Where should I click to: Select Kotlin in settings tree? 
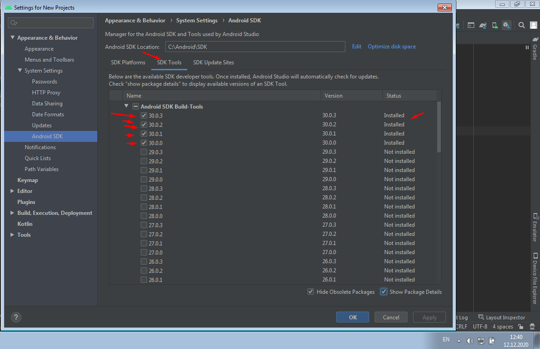pyautogui.click(x=25, y=224)
